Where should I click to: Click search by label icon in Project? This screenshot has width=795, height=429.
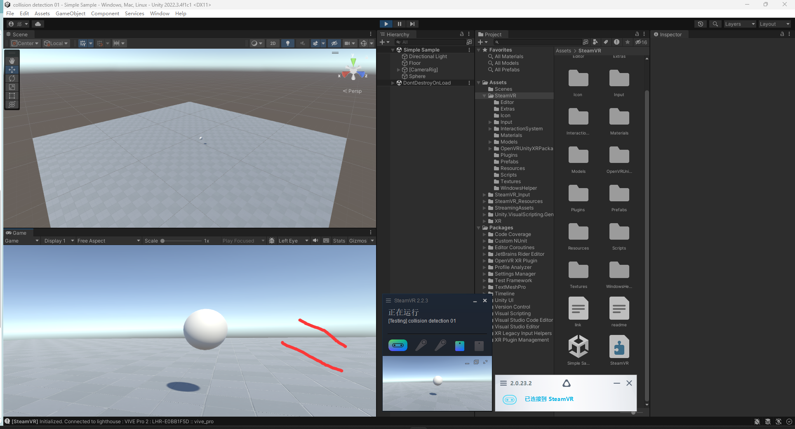[x=606, y=42]
